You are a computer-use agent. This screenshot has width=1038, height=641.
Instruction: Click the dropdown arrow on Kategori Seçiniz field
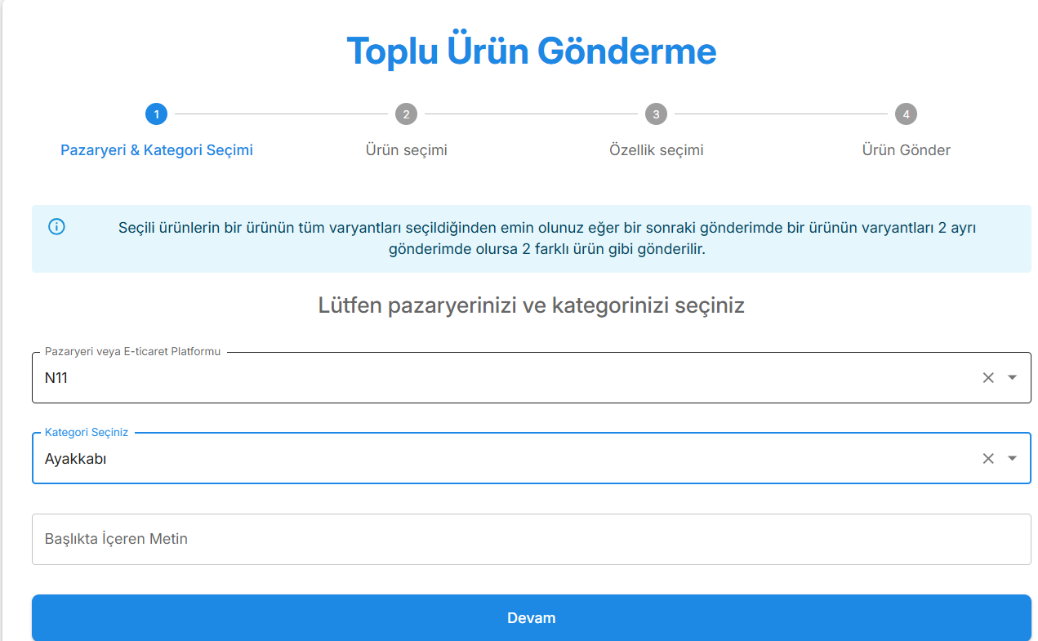point(1013,458)
